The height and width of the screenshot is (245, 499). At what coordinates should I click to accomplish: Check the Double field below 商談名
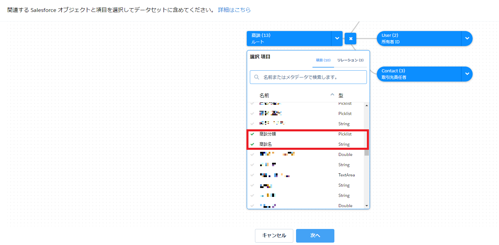point(253,155)
